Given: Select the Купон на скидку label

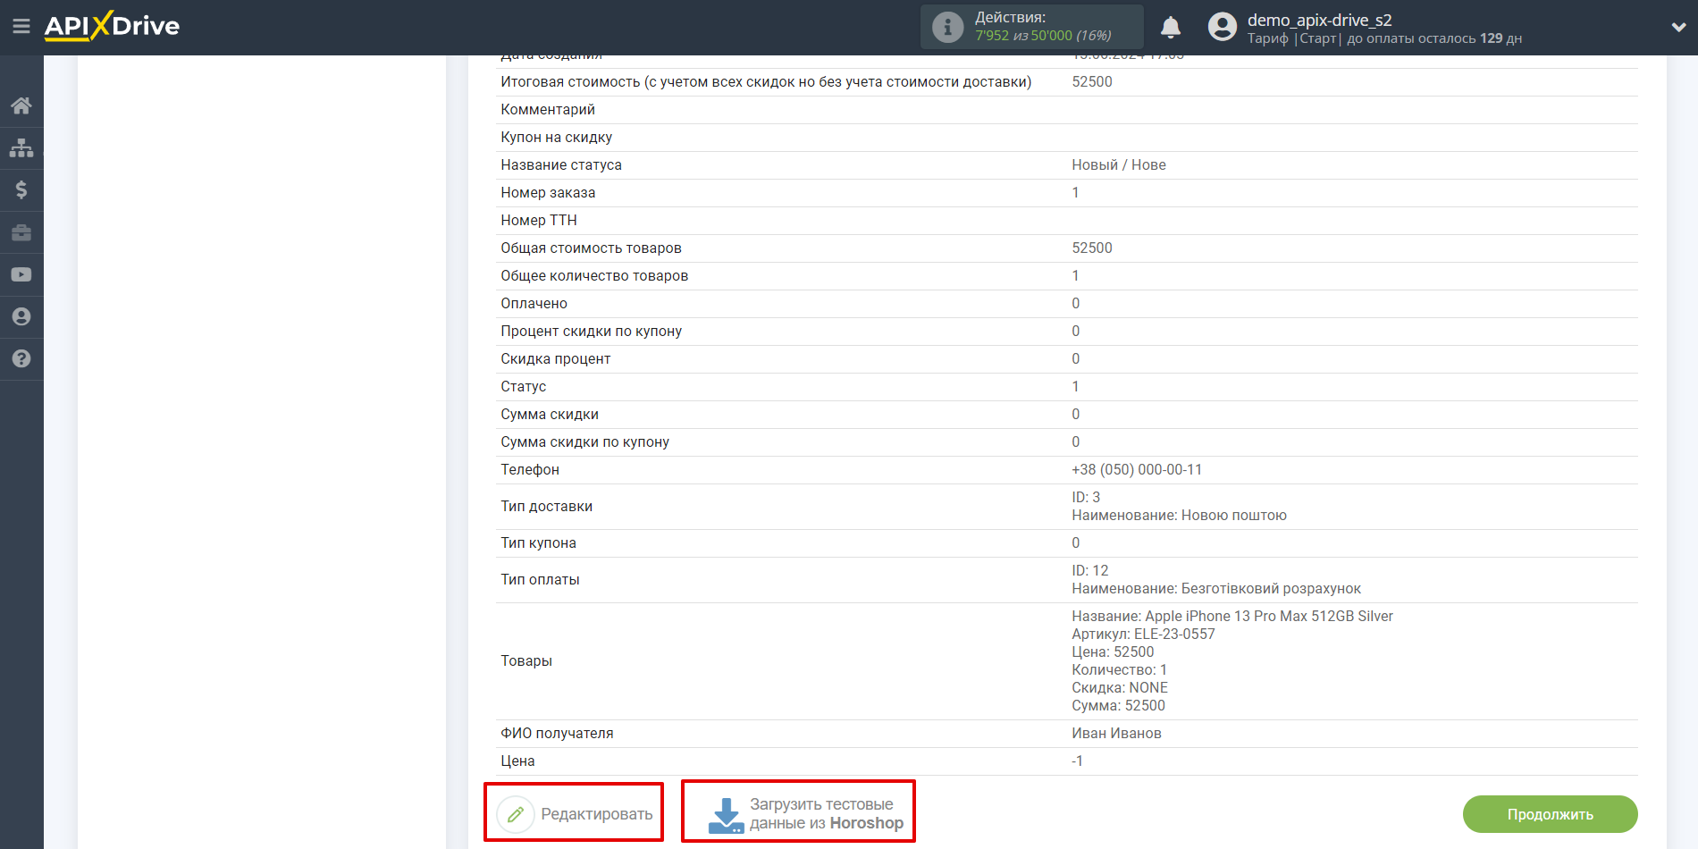Looking at the screenshot, I should pyautogui.click(x=556, y=138).
